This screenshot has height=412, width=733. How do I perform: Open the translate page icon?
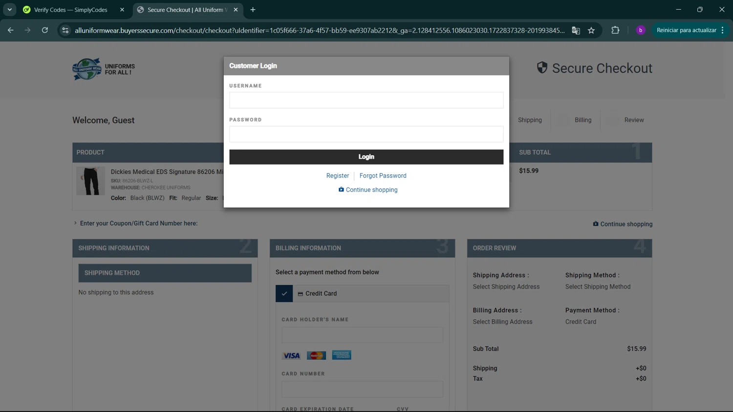576,30
